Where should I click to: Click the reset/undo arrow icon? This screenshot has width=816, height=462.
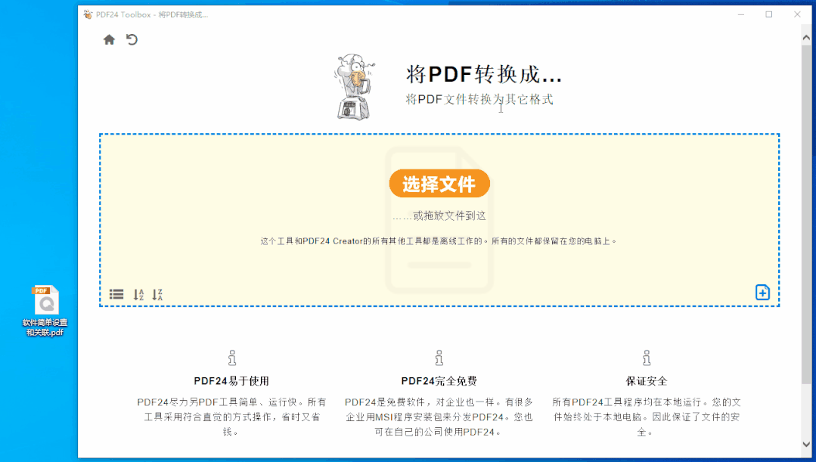(x=132, y=39)
